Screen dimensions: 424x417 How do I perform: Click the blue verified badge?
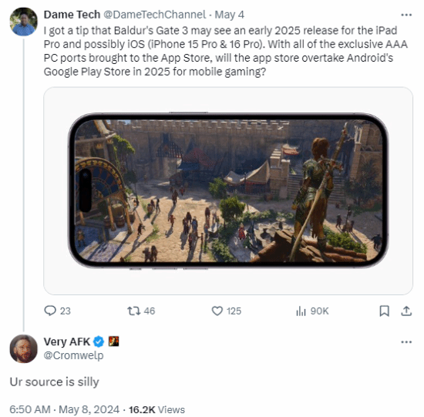(99, 341)
